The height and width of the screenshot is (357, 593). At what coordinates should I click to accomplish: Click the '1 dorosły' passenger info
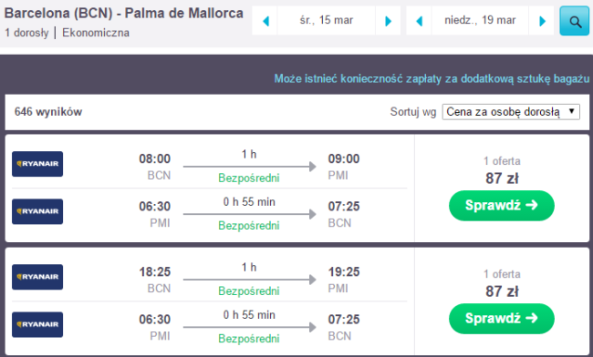point(26,33)
